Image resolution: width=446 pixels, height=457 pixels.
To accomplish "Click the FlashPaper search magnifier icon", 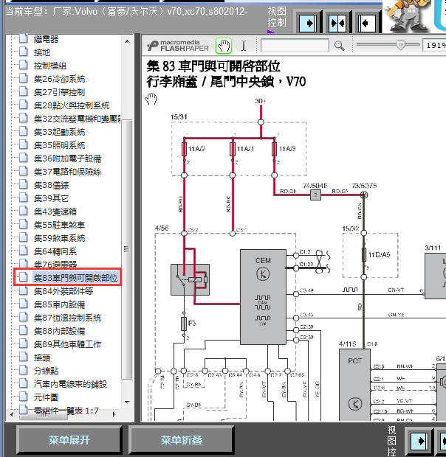I will click(339, 46).
